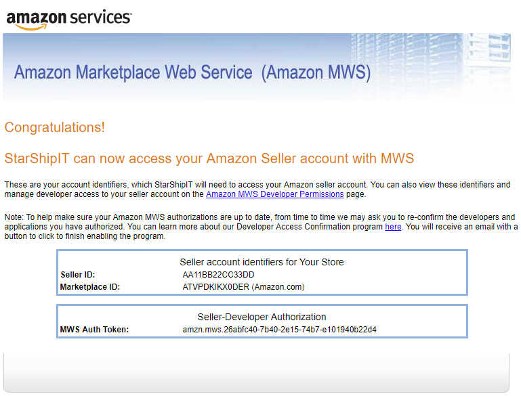The width and height of the screenshot is (521, 396).
Task: Click the Seller account identifiers box title
Action: coord(262,262)
